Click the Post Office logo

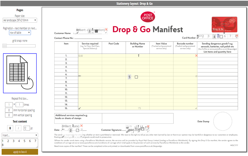tap(148, 17)
